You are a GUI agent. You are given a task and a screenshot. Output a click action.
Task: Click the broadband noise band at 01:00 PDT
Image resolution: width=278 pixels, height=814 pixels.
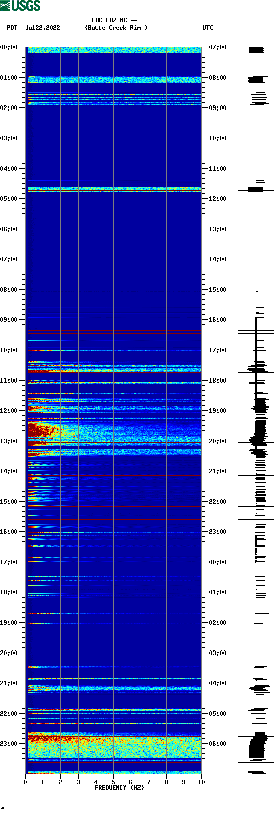click(114, 79)
